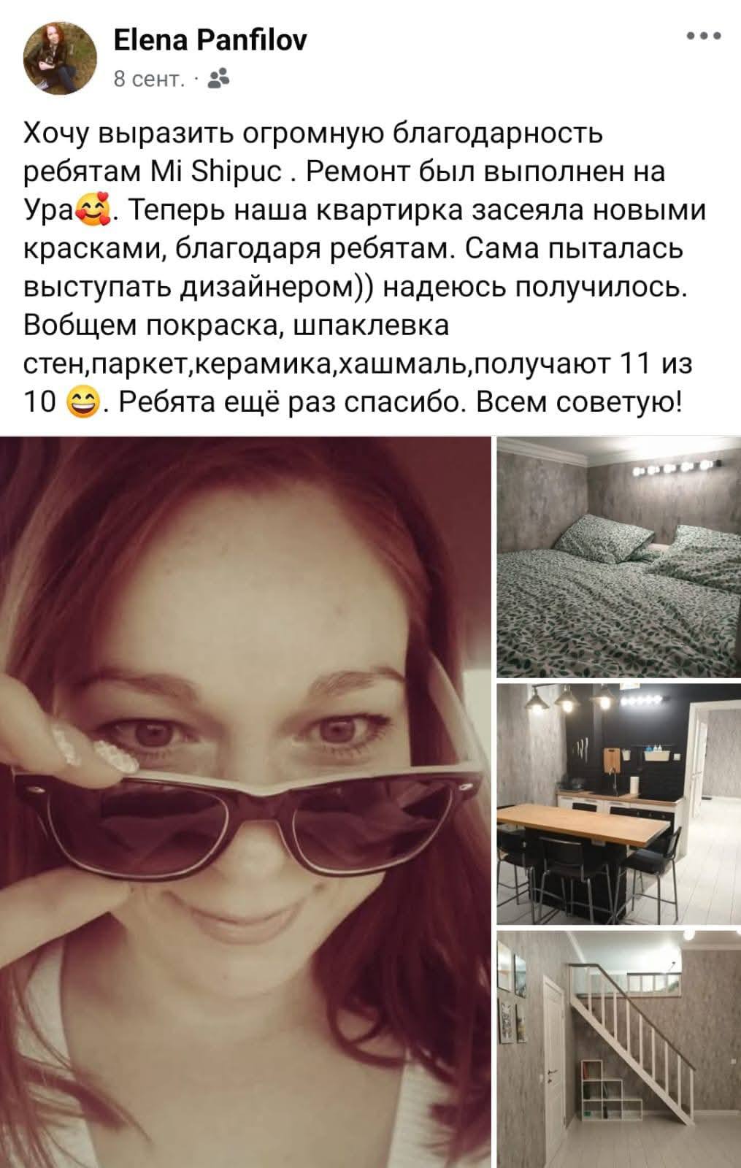Click the post text starting with "Хочу выразить"

[x=358, y=267]
